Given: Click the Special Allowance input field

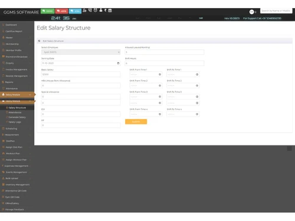Looking at the screenshot, I should [x=81, y=97].
